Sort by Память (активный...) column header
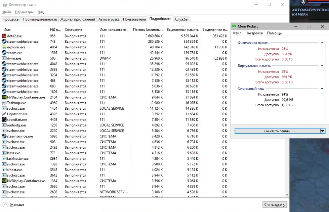The height and width of the screenshot is (212, 329). click(x=148, y=29)
